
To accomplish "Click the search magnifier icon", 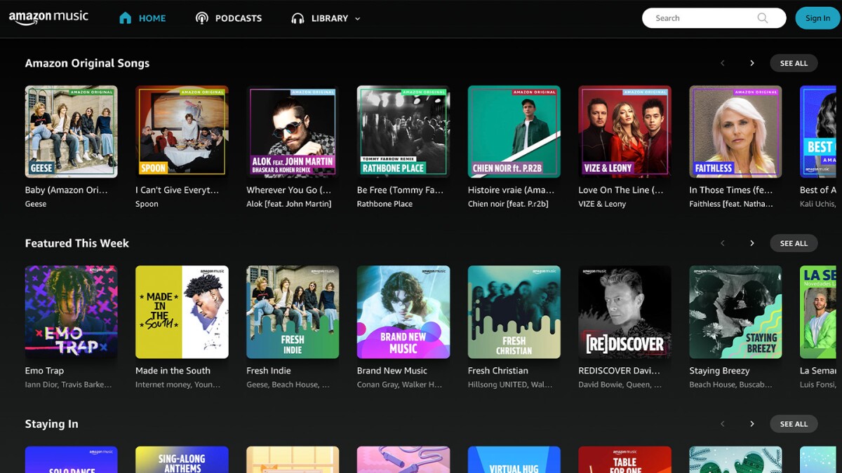I will coord(763,18).
